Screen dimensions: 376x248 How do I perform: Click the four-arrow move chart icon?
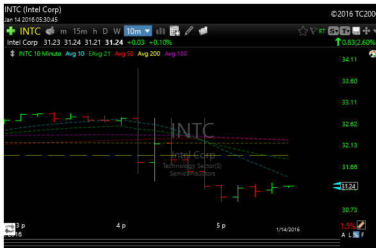tap(366, 31)
